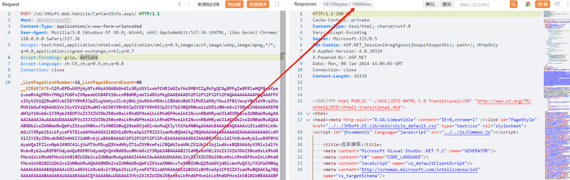Click response line number 15
Screen dimensions: 570x180
[x=300, y=101]
